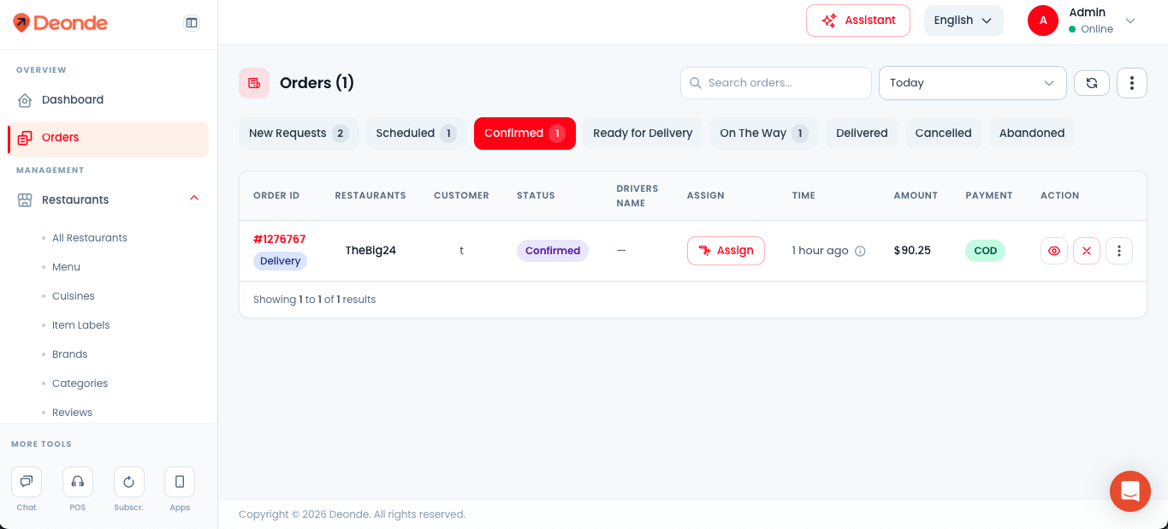Select the Confirmed tab

(525, 134)
